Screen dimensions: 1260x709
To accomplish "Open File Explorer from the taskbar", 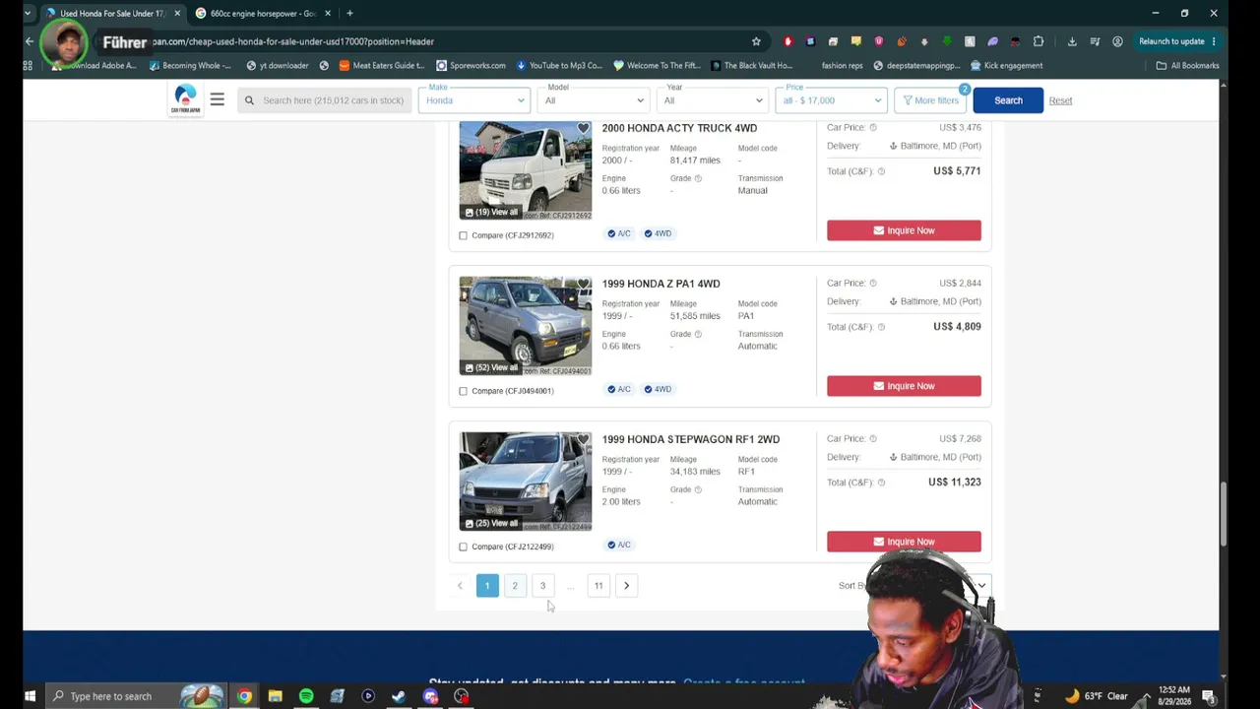I will point(276,696).
